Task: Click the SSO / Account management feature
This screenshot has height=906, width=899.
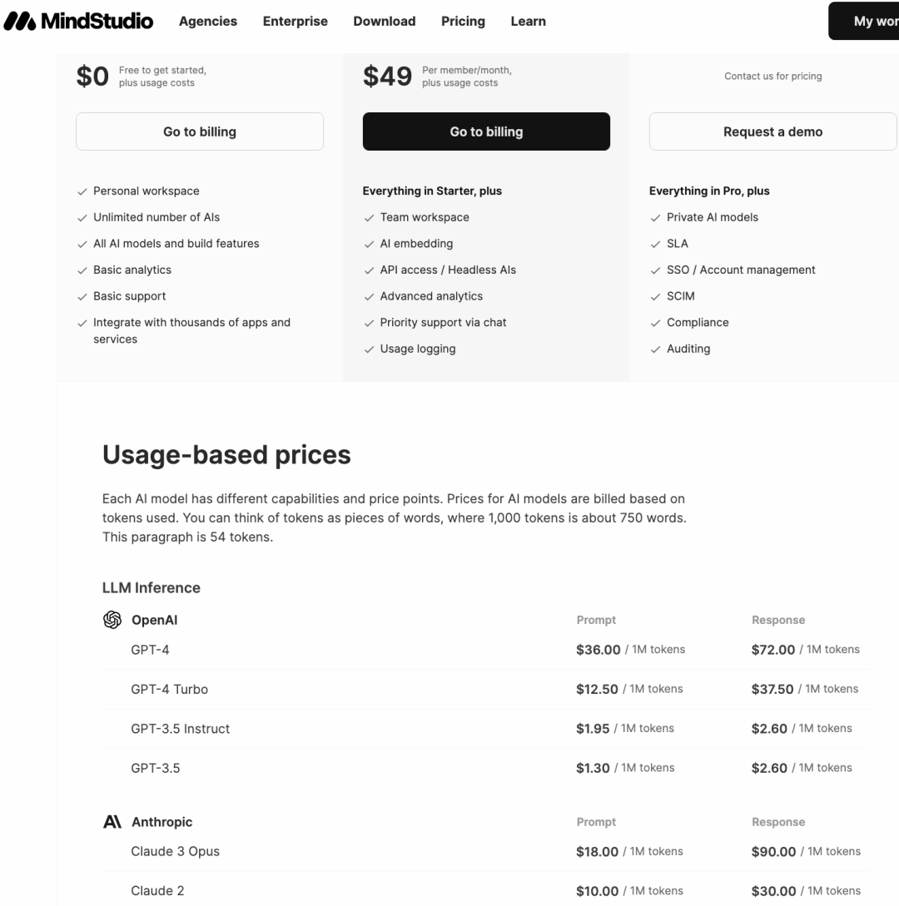Action: point(741,270)
